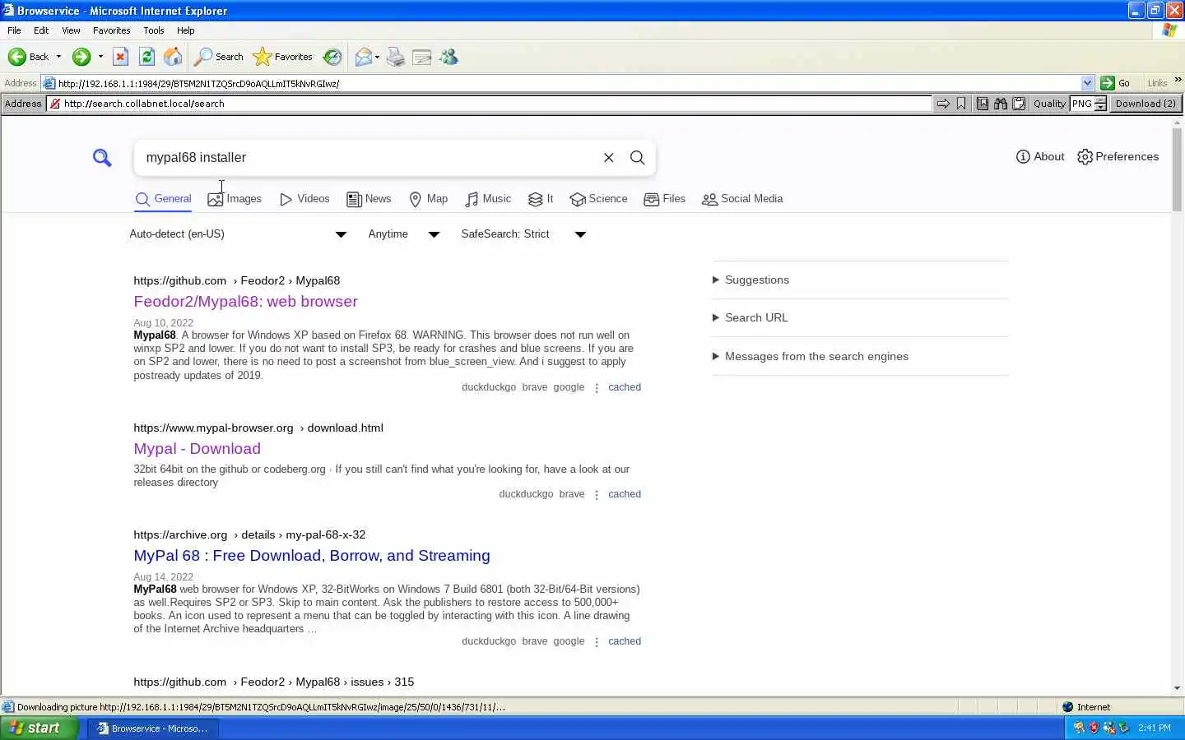Open the Favorites star button
This screenshot has height=740, width=1185.
(x=283, y=57)
